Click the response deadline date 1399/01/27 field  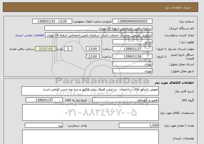pyautogui.click(x=132, y=49)
